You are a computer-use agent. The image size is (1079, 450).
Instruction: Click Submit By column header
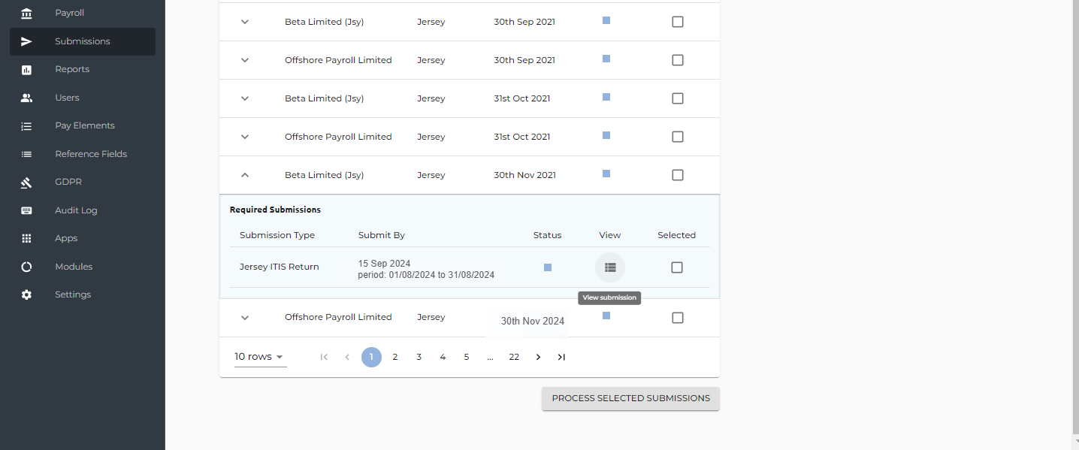tap(382, 235)
